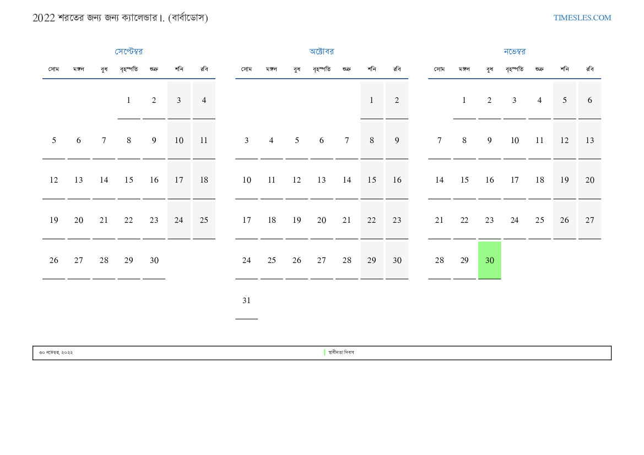Select September 1 in the calendar
Viewport: 644px width, 455px height.
[x=128, y=100]
